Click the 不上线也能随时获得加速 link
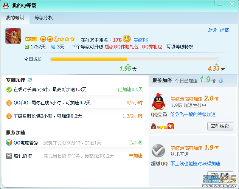This screenshot has height=189, width=239. click(195, 164)
